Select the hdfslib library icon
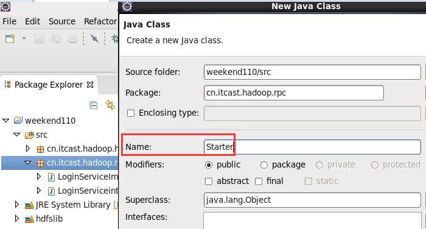 29,219
